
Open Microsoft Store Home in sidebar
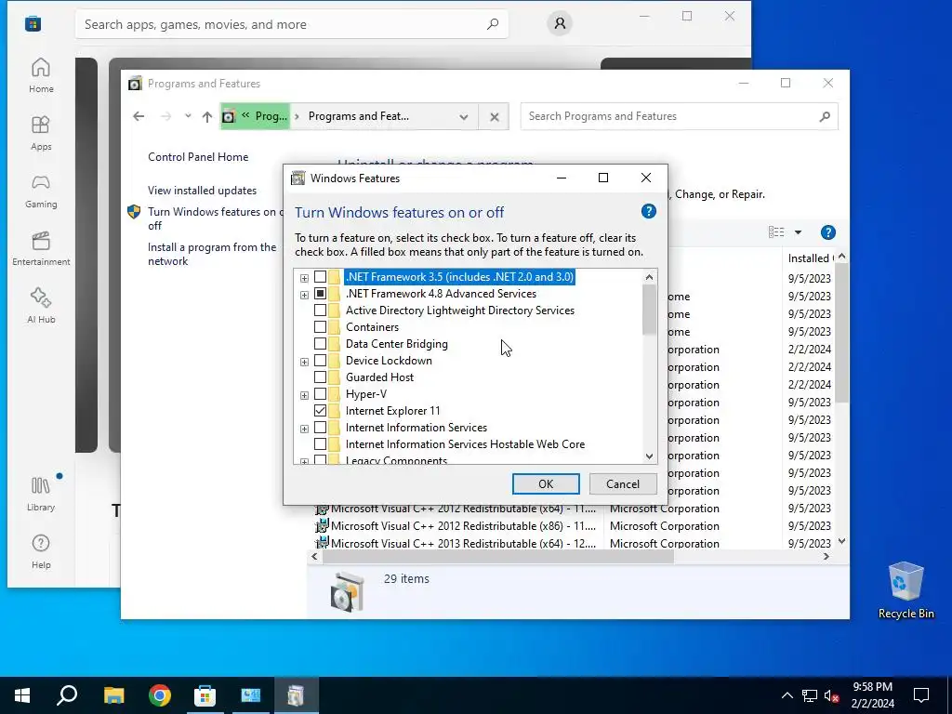coord(41,75)
